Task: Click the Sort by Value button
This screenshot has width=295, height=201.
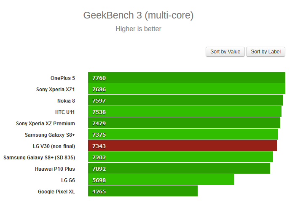Action: pyautogui.click(x=225, y=52)
